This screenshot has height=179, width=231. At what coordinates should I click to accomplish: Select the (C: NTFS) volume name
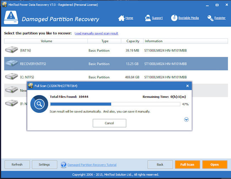coord(27,77)
